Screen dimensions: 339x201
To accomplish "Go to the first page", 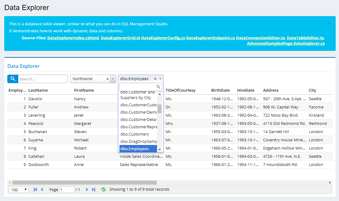I will point(35,189).
